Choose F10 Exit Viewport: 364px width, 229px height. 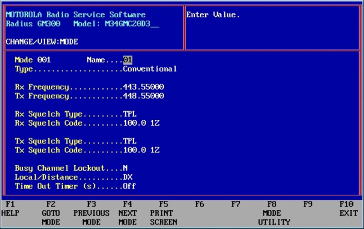349,209
